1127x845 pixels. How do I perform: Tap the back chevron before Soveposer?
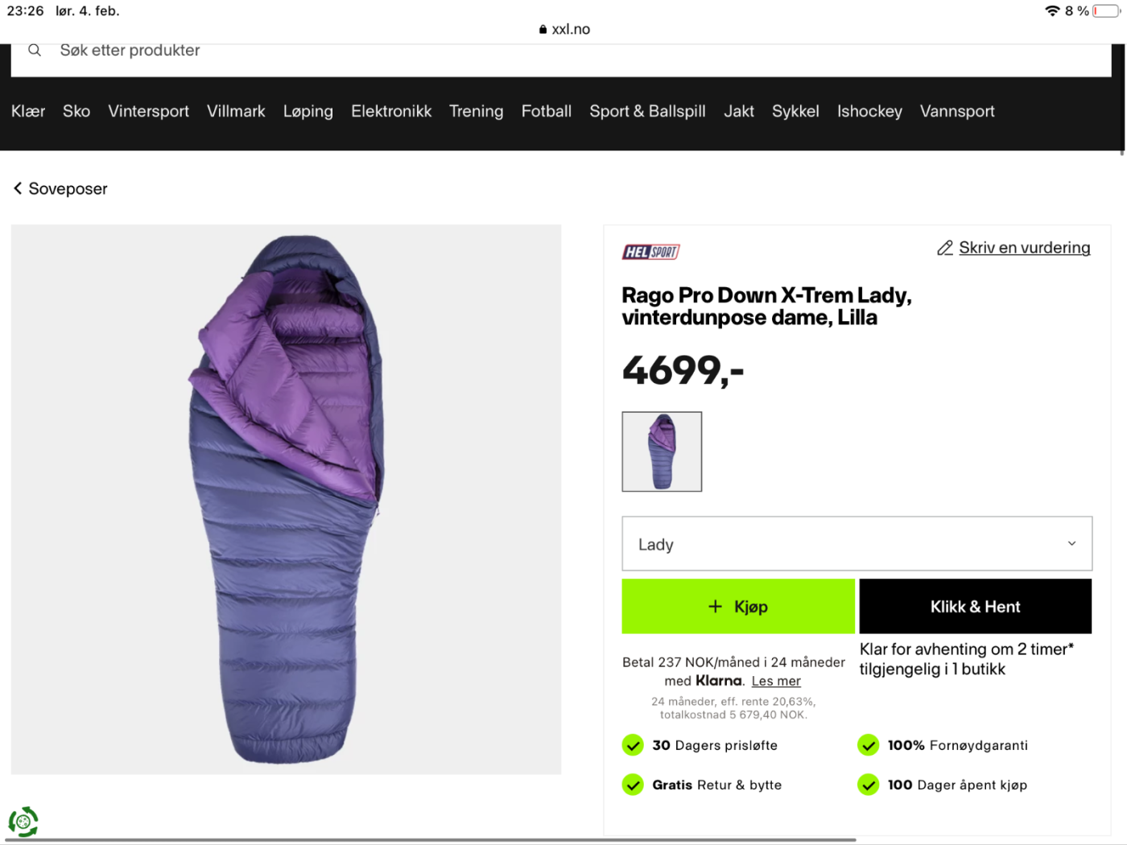(18, 188)
